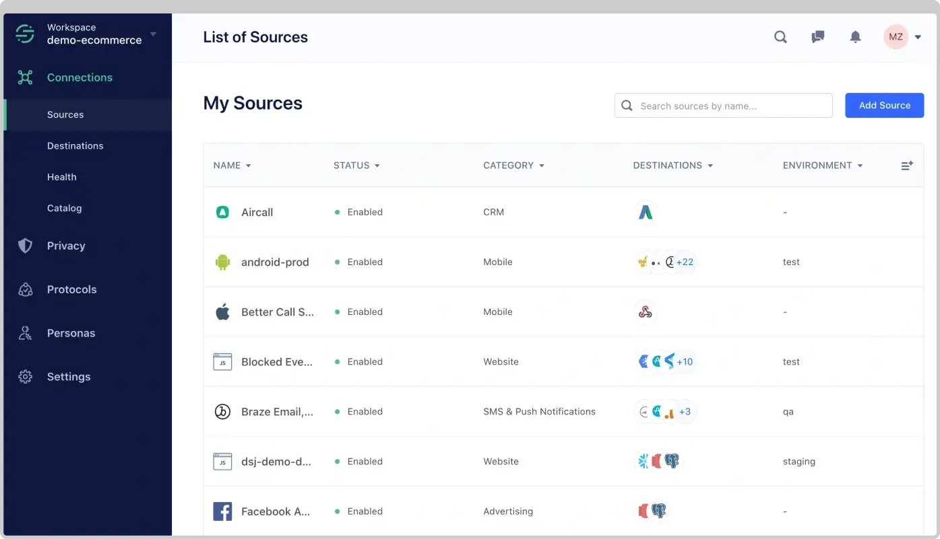
Task: Click the Android icon for android-prod source
Action: (222, 262)
